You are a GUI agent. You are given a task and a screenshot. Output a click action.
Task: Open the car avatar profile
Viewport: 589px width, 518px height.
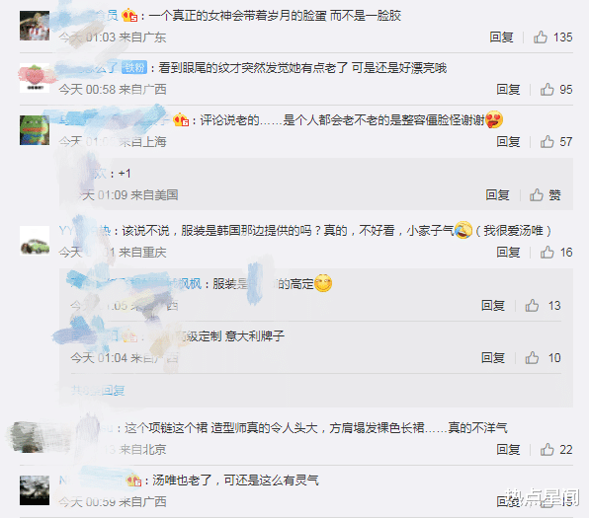coord(35,241)
